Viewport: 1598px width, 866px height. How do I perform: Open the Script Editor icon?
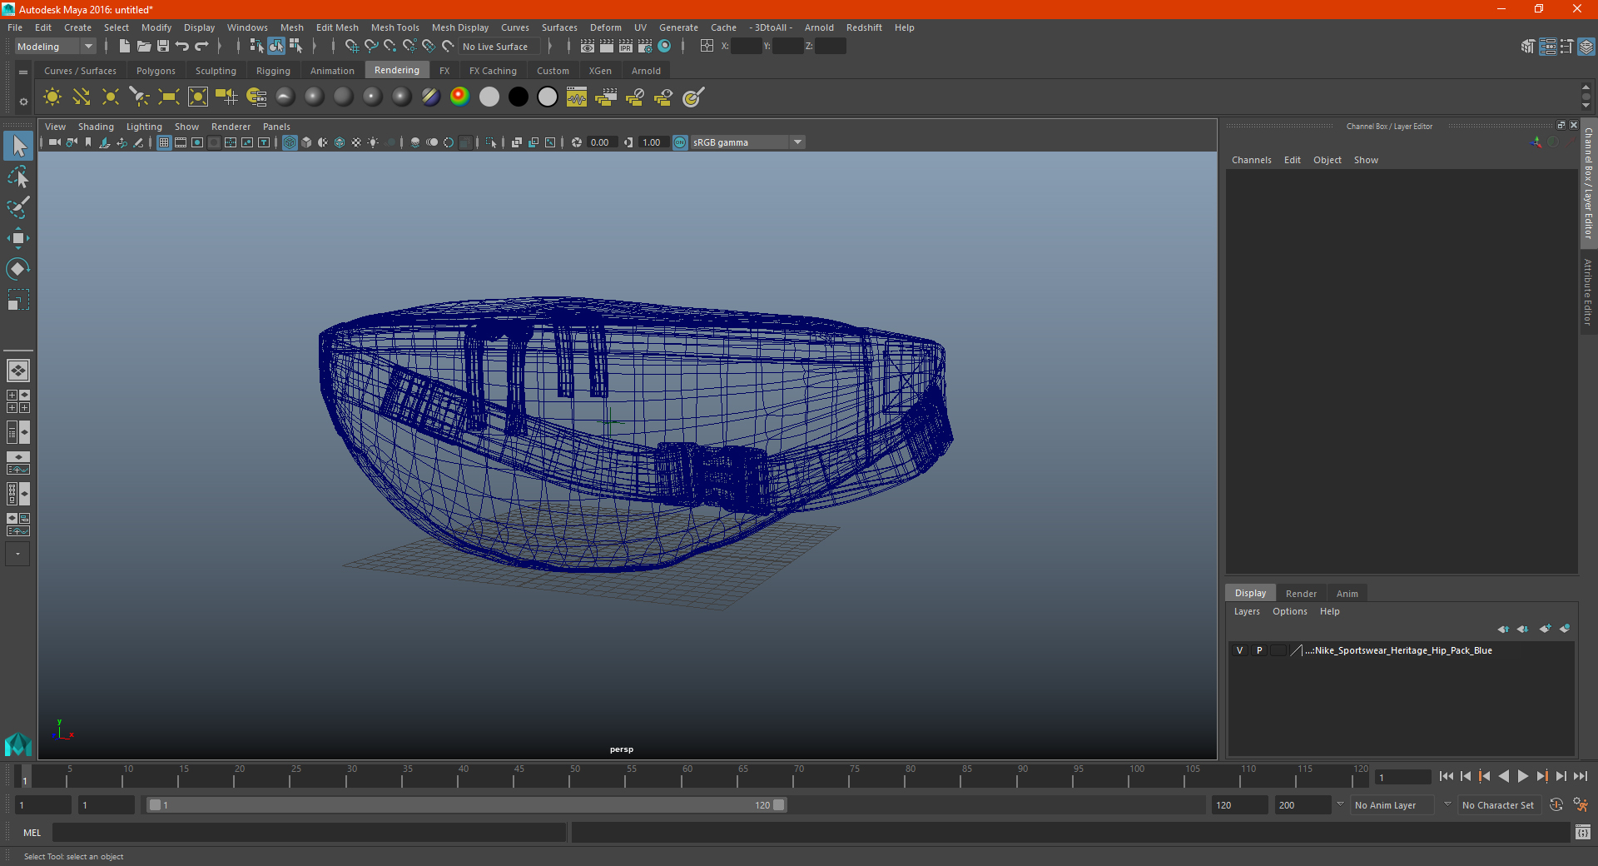[x=1583, y=832]
